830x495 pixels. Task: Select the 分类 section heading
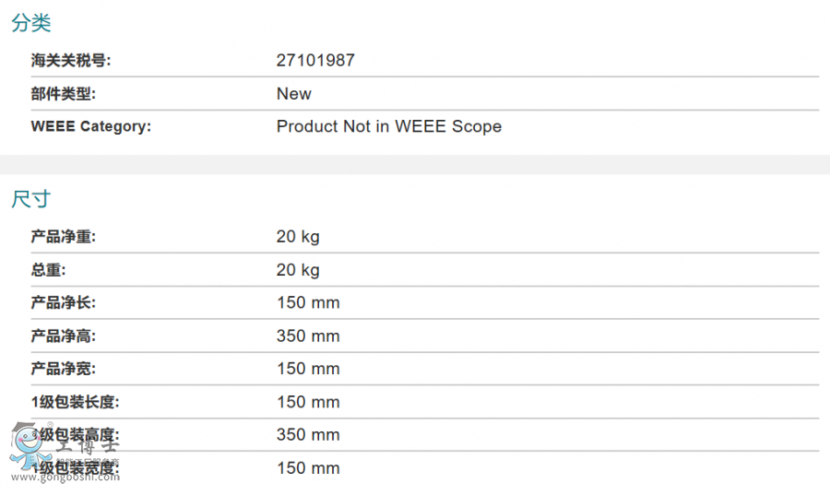[x=30, y=24]
